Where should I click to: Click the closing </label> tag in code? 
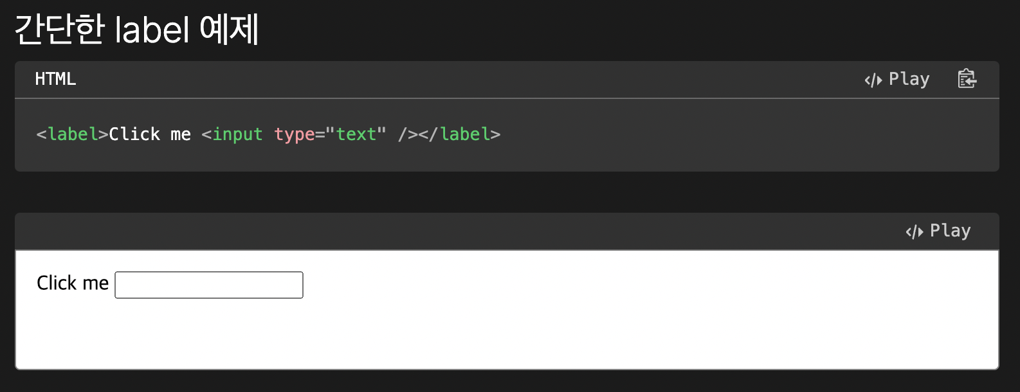[x=464, y=134]
